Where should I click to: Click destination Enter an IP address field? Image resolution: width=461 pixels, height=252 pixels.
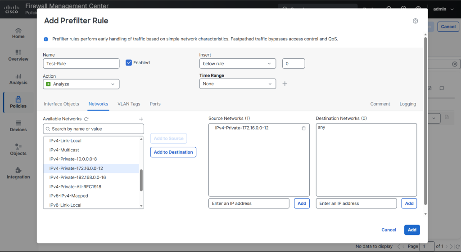[x=356, y=203]
